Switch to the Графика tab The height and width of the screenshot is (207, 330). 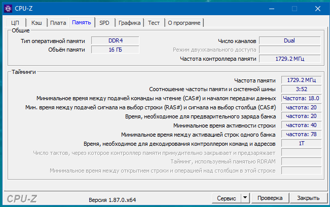click(129, 23)
